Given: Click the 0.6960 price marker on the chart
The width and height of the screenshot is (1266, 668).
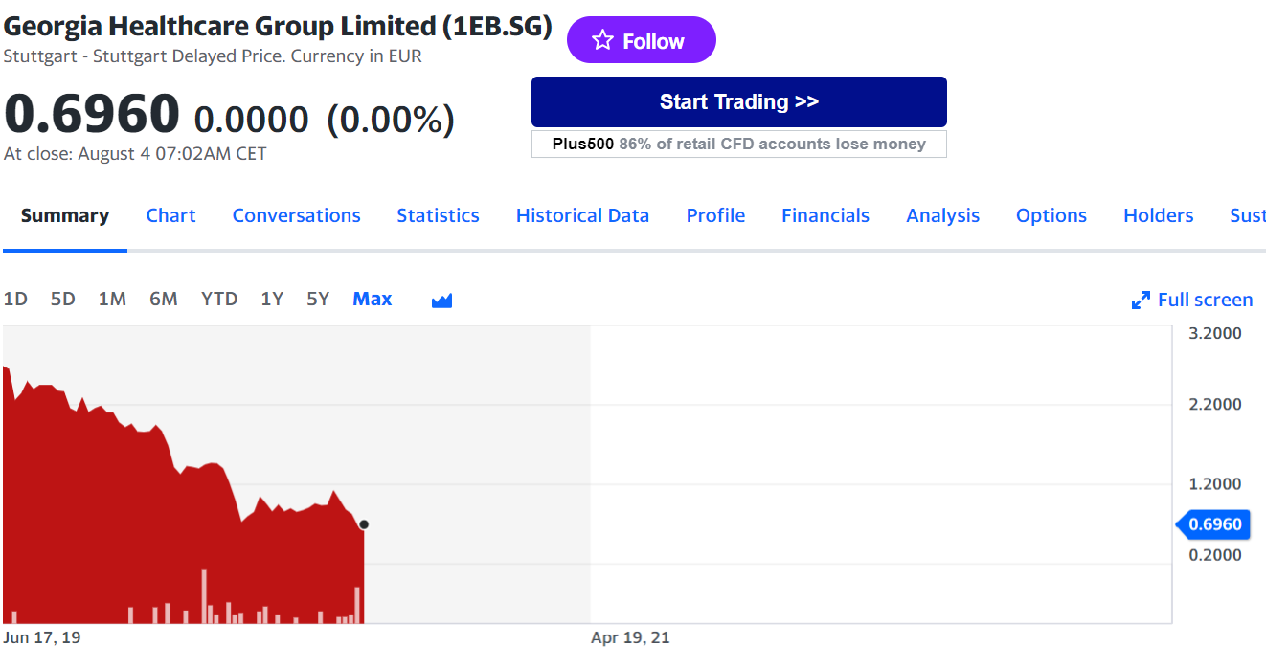Looking at the screenshot, I should point(1214,524).
